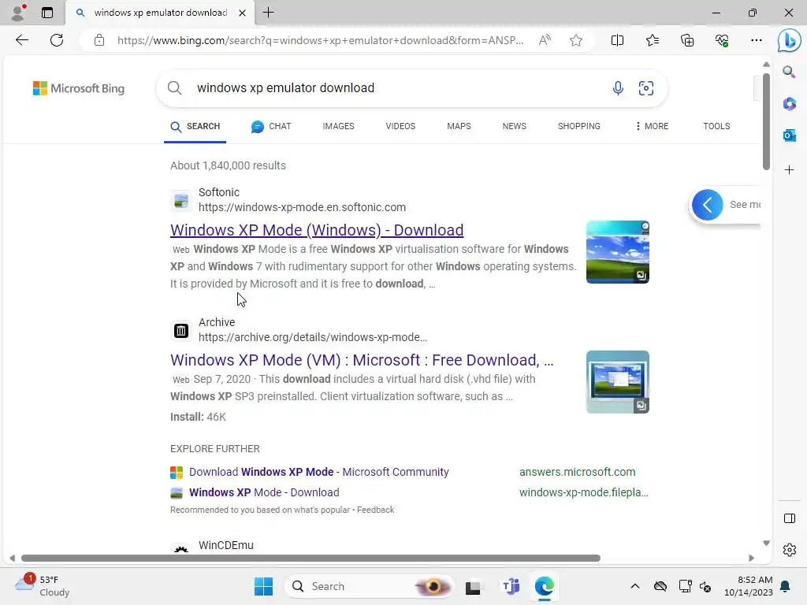
Task: Open a new browser tab
Action: tap(268, 13)
